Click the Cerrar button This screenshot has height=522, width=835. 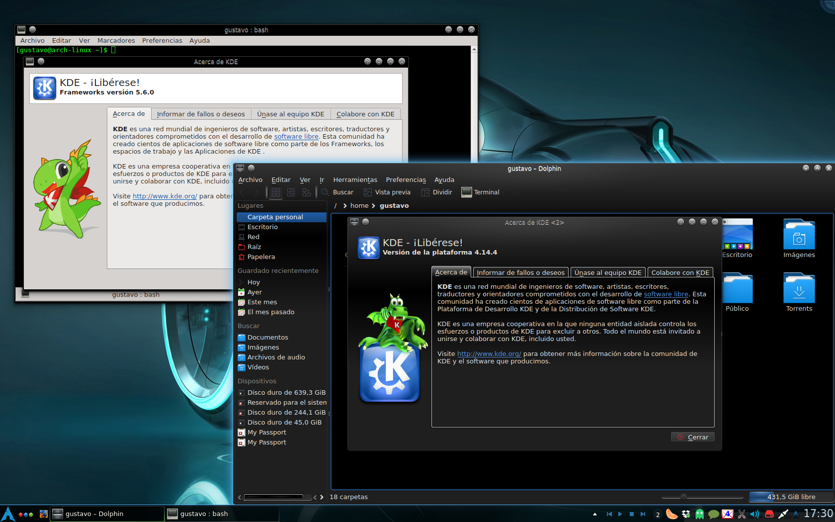click(x=693, y=437)
